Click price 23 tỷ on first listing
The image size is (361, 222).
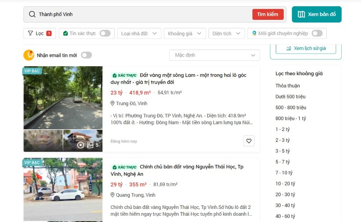click(x=116, y=93)
